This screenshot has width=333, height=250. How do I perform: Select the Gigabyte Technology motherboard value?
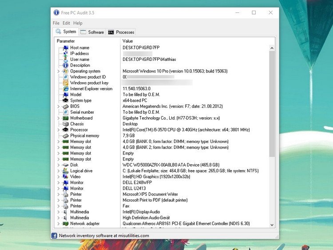171,118
